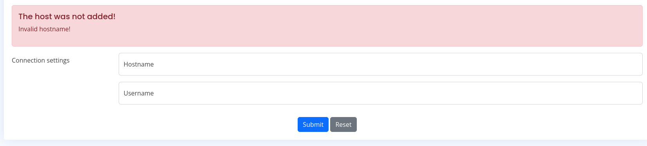The image size is (647, 146).
Task: Click the Username input field
Action: (x=380, y=93)
